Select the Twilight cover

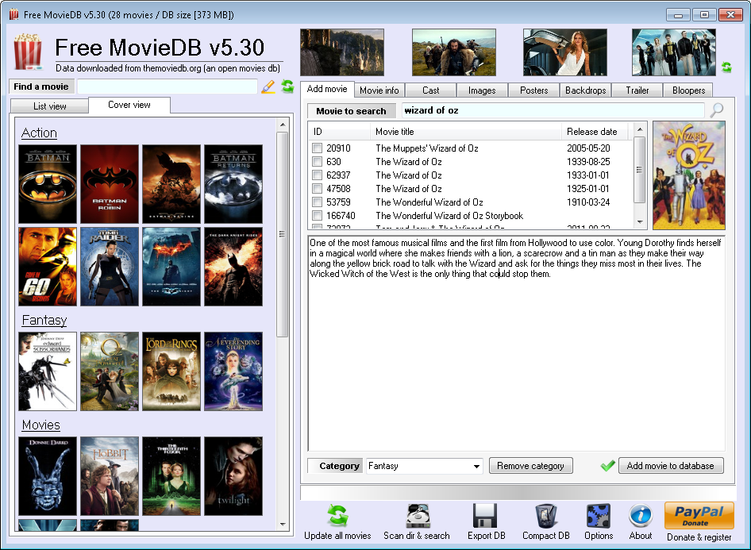pyautogui.click(x=233, y=476)
